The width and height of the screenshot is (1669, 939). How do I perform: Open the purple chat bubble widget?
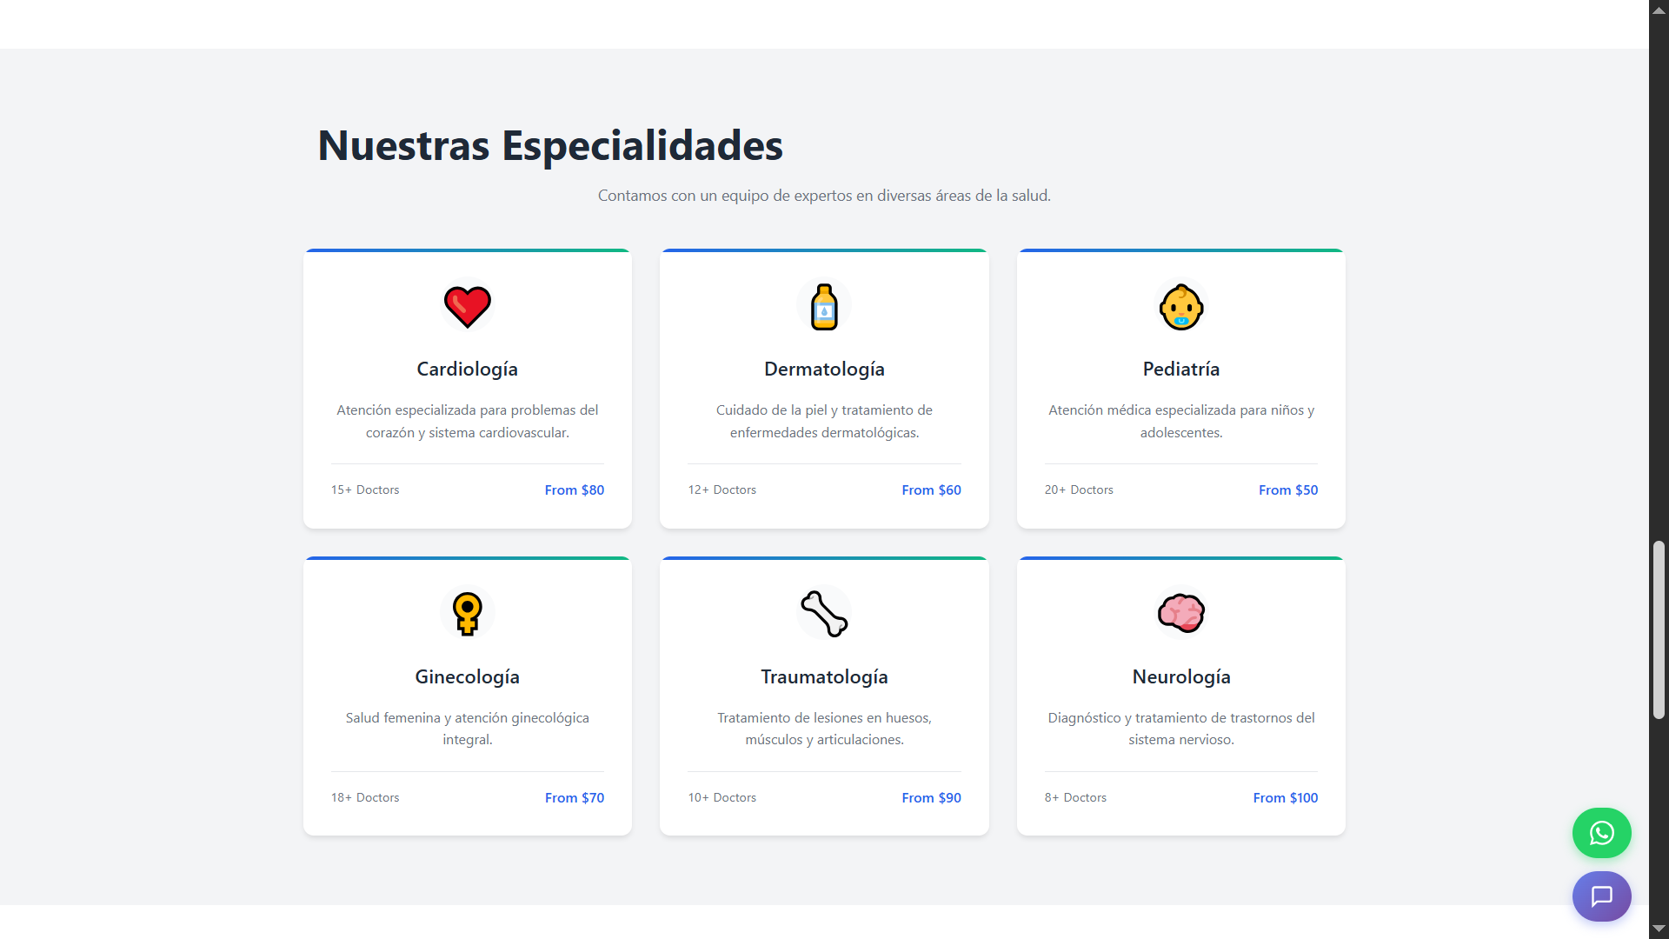(1601, 896)
